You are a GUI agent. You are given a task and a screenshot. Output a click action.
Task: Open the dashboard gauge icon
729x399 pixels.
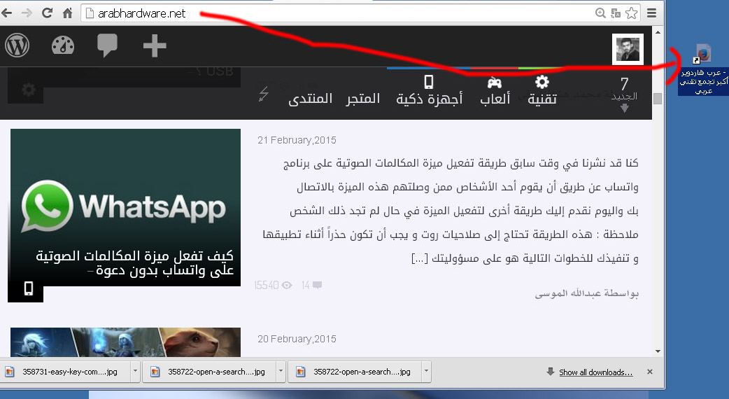(x=63, y=45)
